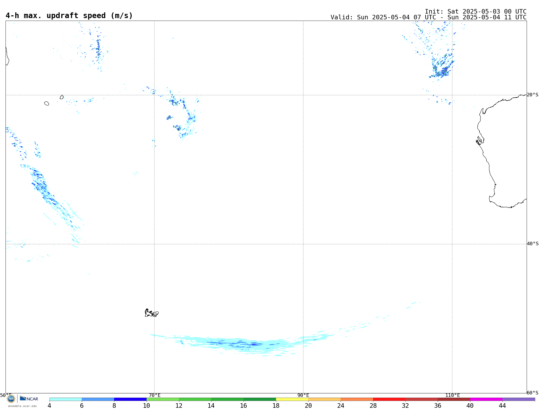543x409 pixels.
Task: Click the 20°S latitude label
Action: 532,95
